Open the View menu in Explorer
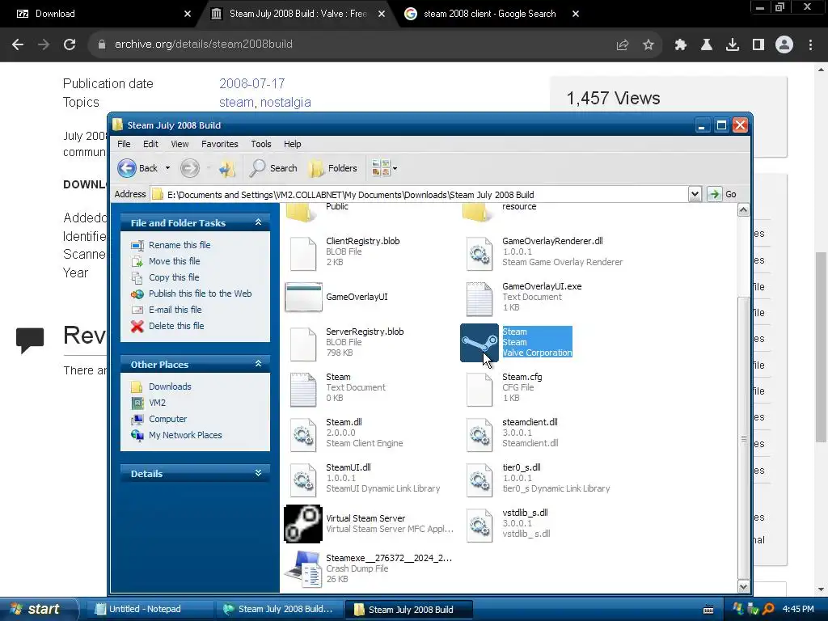Viewport: 828px width, 621px height. coord(180,144)
